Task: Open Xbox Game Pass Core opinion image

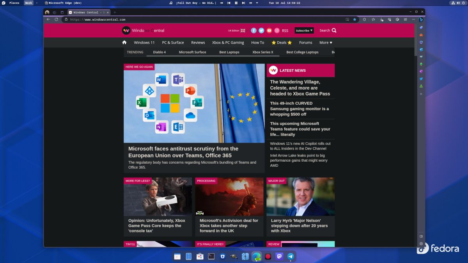Action: [158, 197]
